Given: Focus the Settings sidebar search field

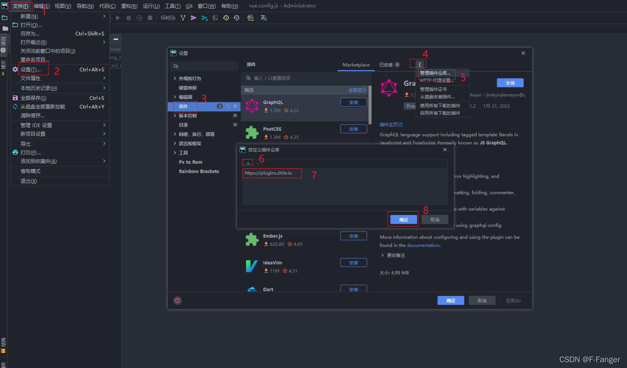Looking at the screenshot, I should [204, 66].
